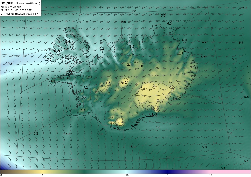The image size is (251, 177).
Task: Click the 10.9 value over the western sea
Action: pos(9,63)
